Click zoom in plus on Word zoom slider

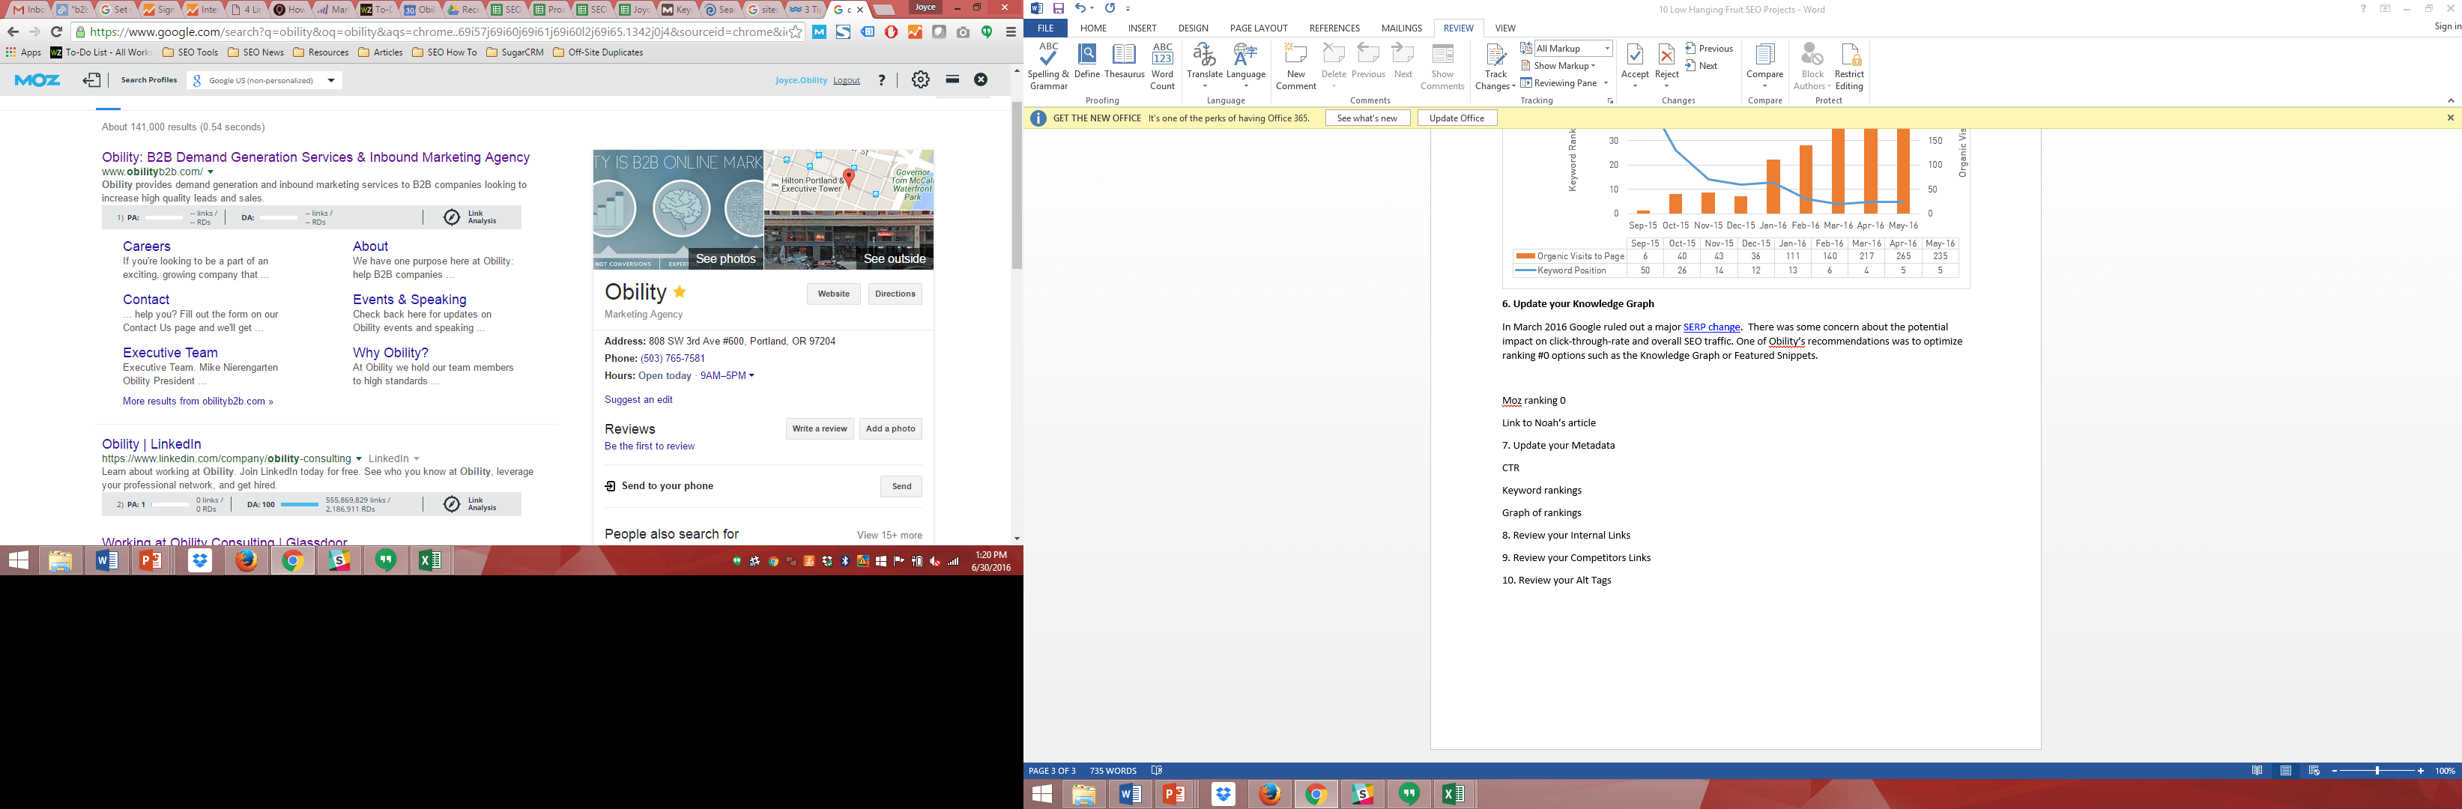tap(2420, 771)
